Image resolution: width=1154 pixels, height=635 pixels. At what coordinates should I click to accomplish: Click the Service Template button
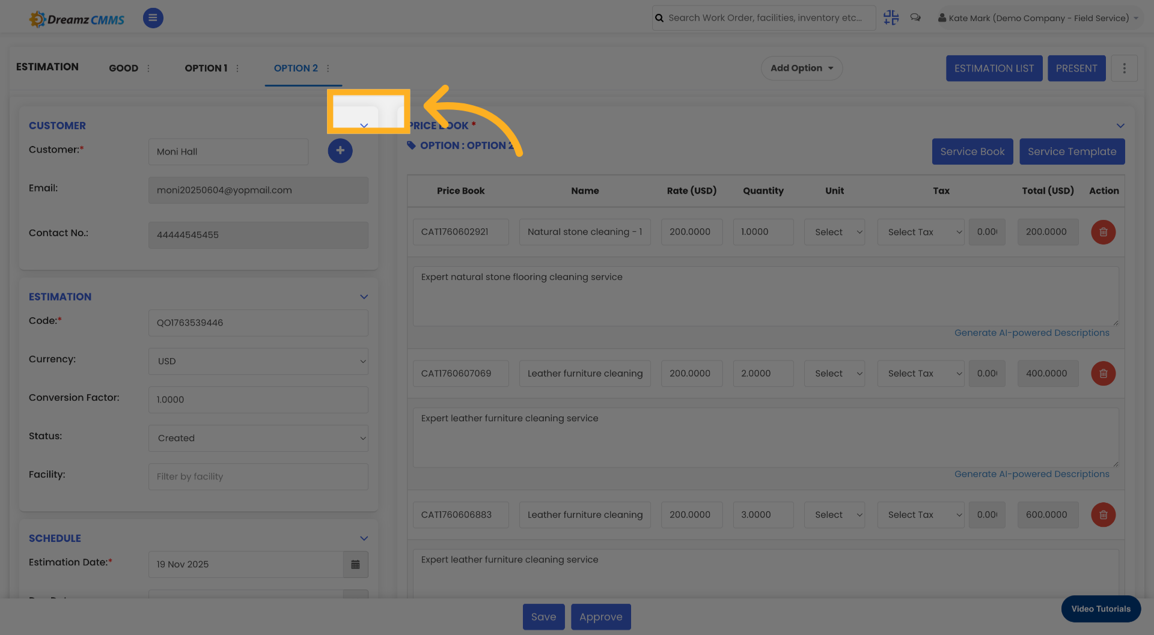click(x=1072, y=151)
